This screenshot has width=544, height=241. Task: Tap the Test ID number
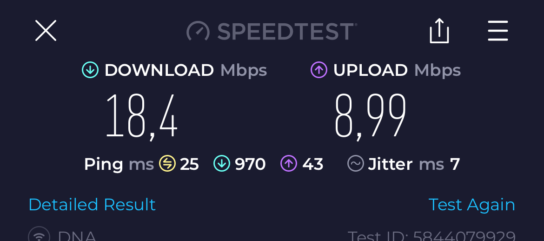[464, 236]
